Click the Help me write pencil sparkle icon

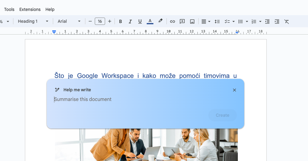point(57,90)
